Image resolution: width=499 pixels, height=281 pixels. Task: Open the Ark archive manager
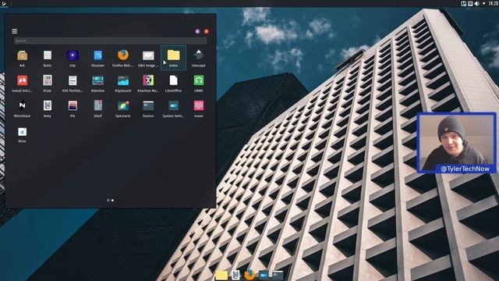click(22, 59)
